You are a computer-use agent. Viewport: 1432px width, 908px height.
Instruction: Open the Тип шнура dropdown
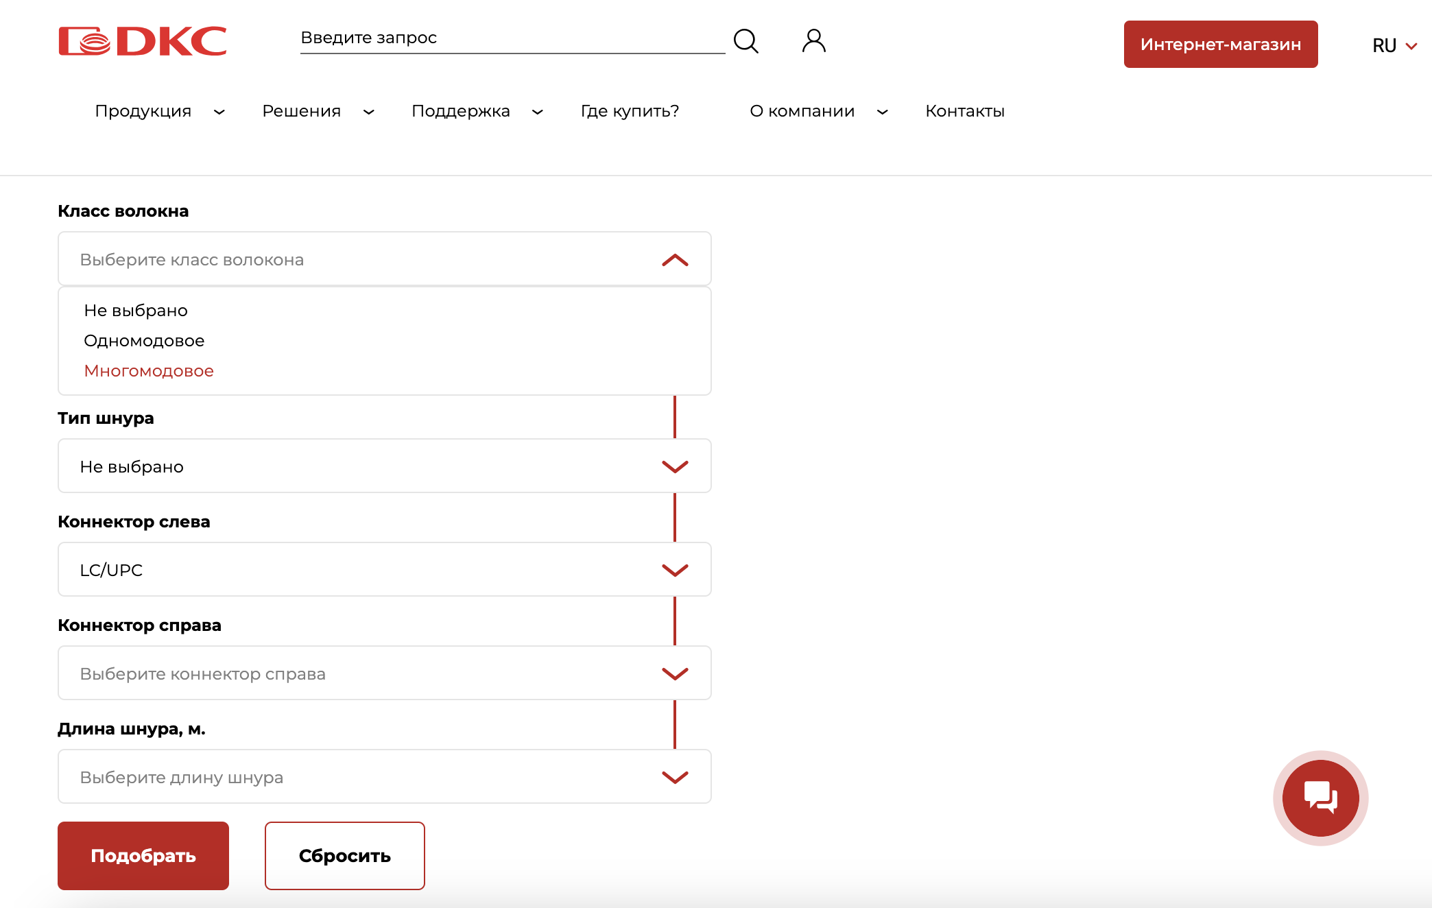pyautogui.click(x=385, y=466)
